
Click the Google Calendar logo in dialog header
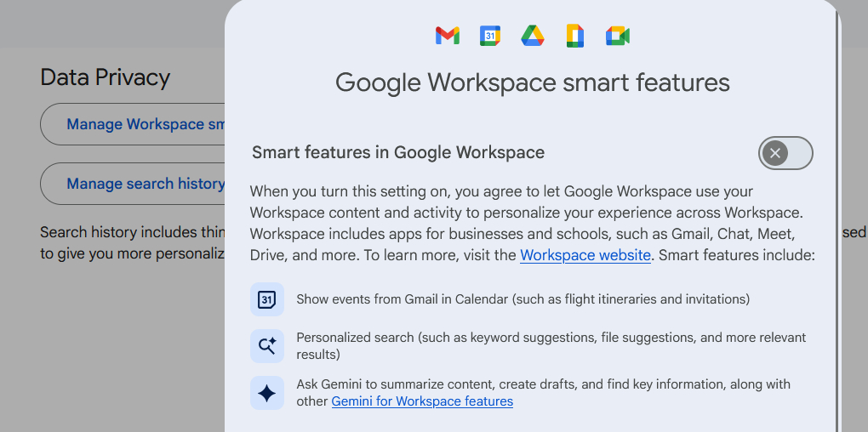(x=490, y=36)
